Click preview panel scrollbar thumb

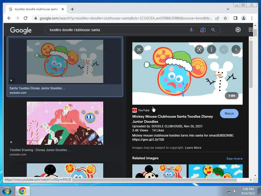pos(251,64)
